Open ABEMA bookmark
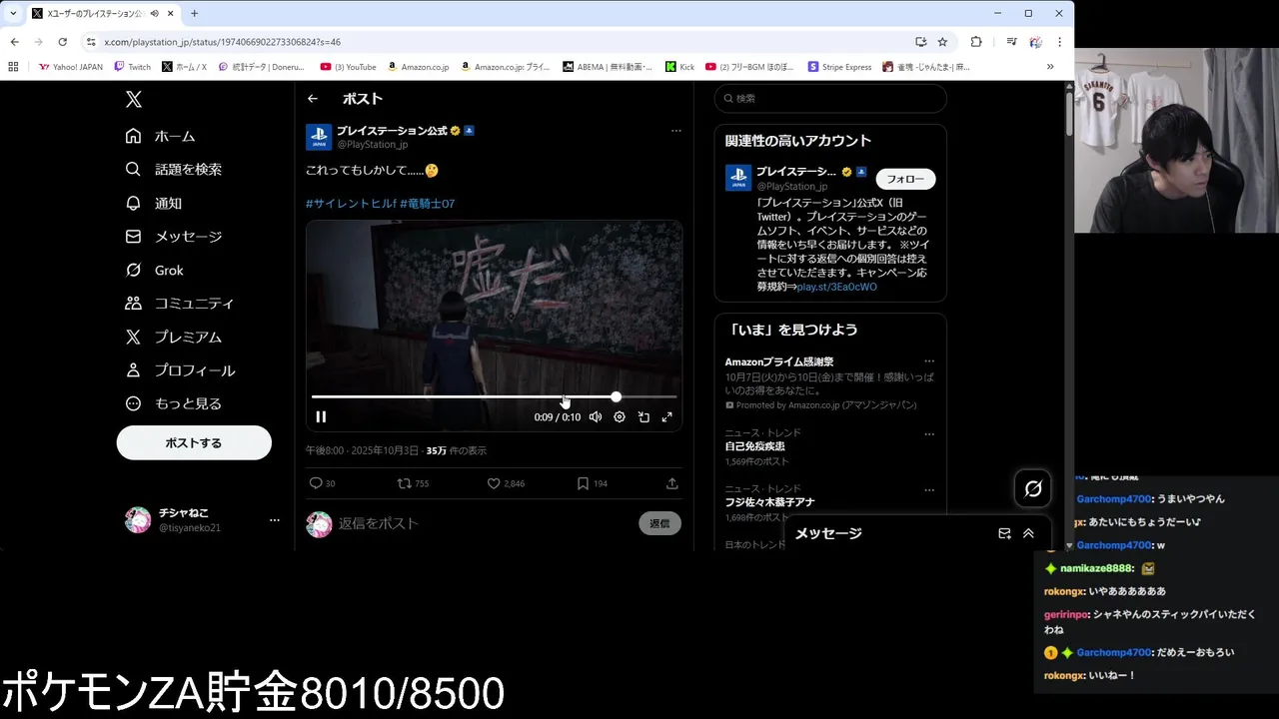This screenshot has height=719, width=1279. point(607,67)
